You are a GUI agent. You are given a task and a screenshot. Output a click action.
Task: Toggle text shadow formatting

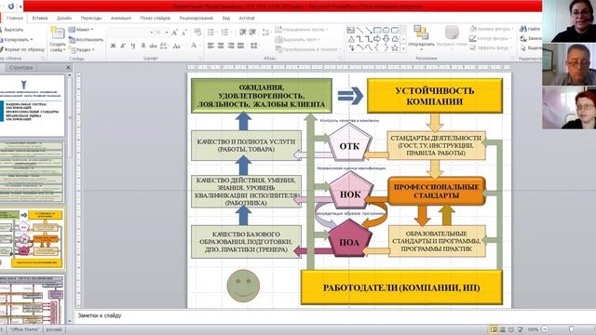[x=143, y=46]
